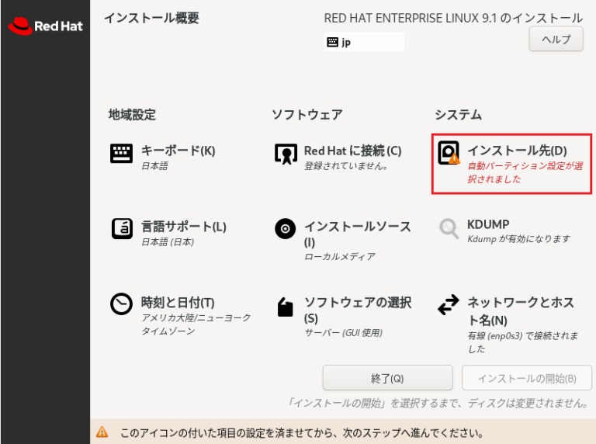
Task: Open the ネットワークとホスト名(N) label
Action: [x=520, y=310]
